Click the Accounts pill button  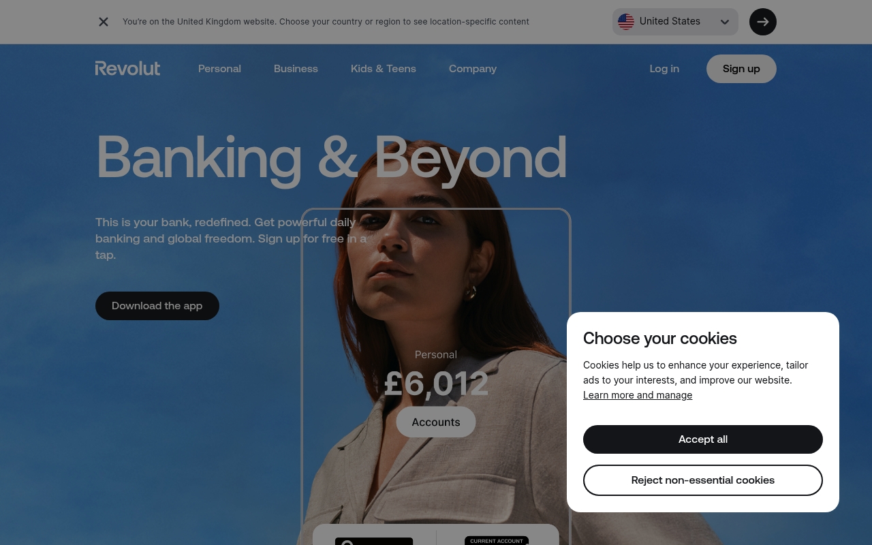coord(436,422)
